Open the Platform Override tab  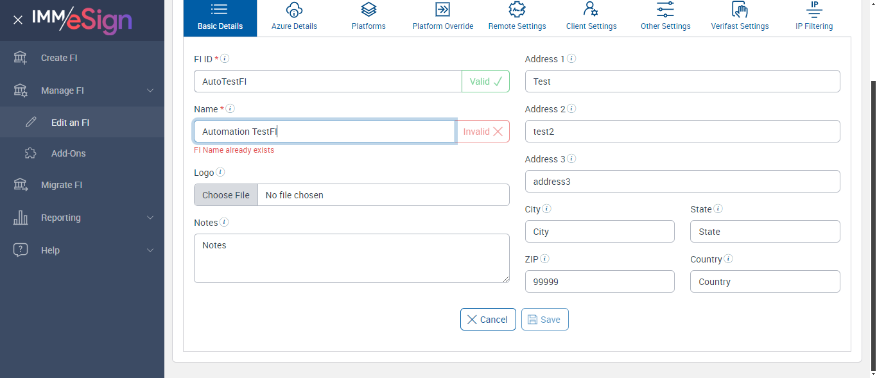click(x=443, y=17)
